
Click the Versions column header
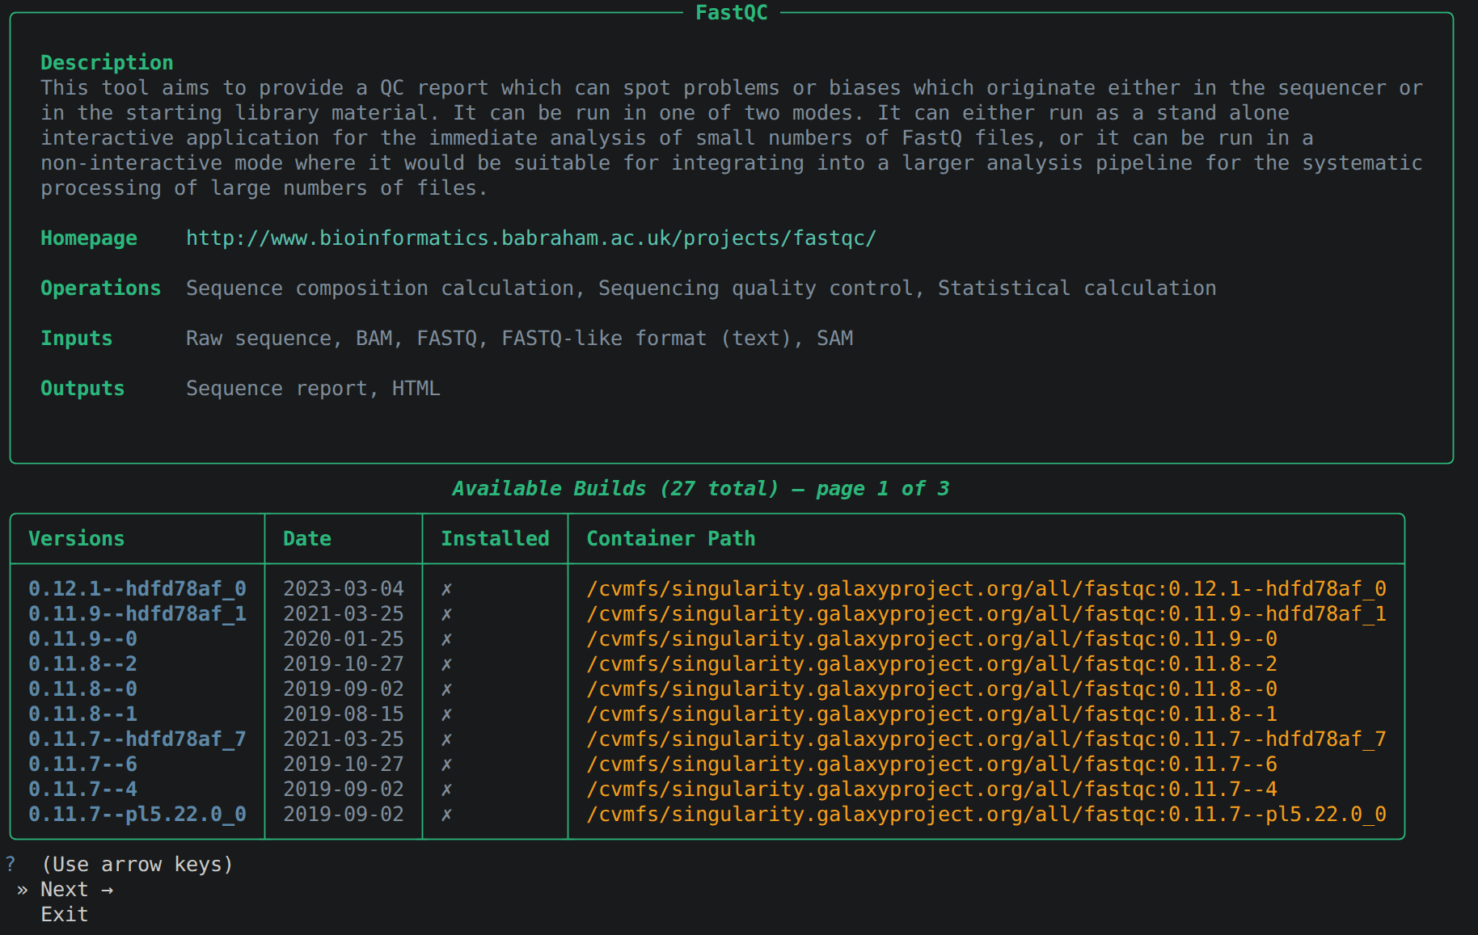pos(77,539)
